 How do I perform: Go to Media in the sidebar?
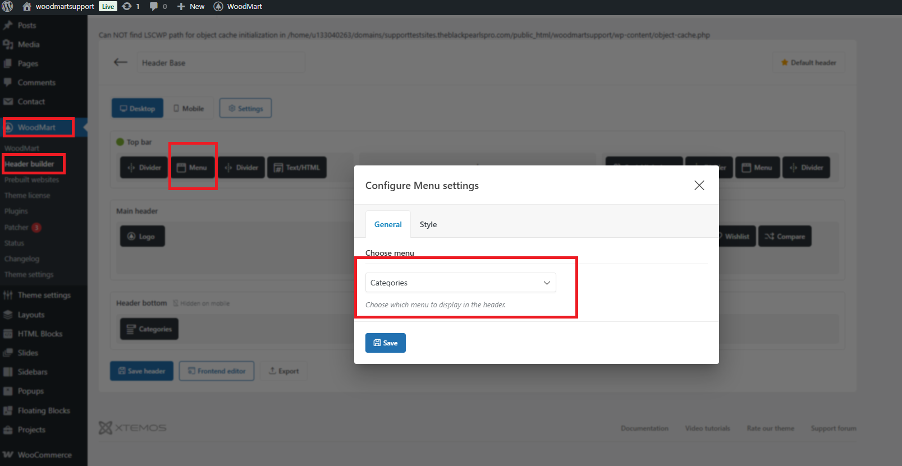28,44
